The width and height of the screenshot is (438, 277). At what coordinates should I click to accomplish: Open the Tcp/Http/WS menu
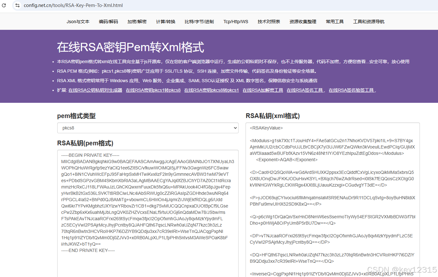click(236, 21)
